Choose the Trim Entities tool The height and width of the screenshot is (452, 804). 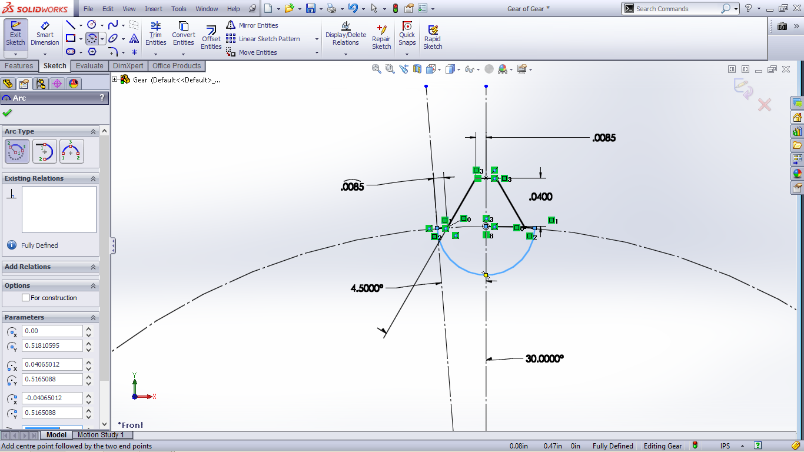click(155, 34)
